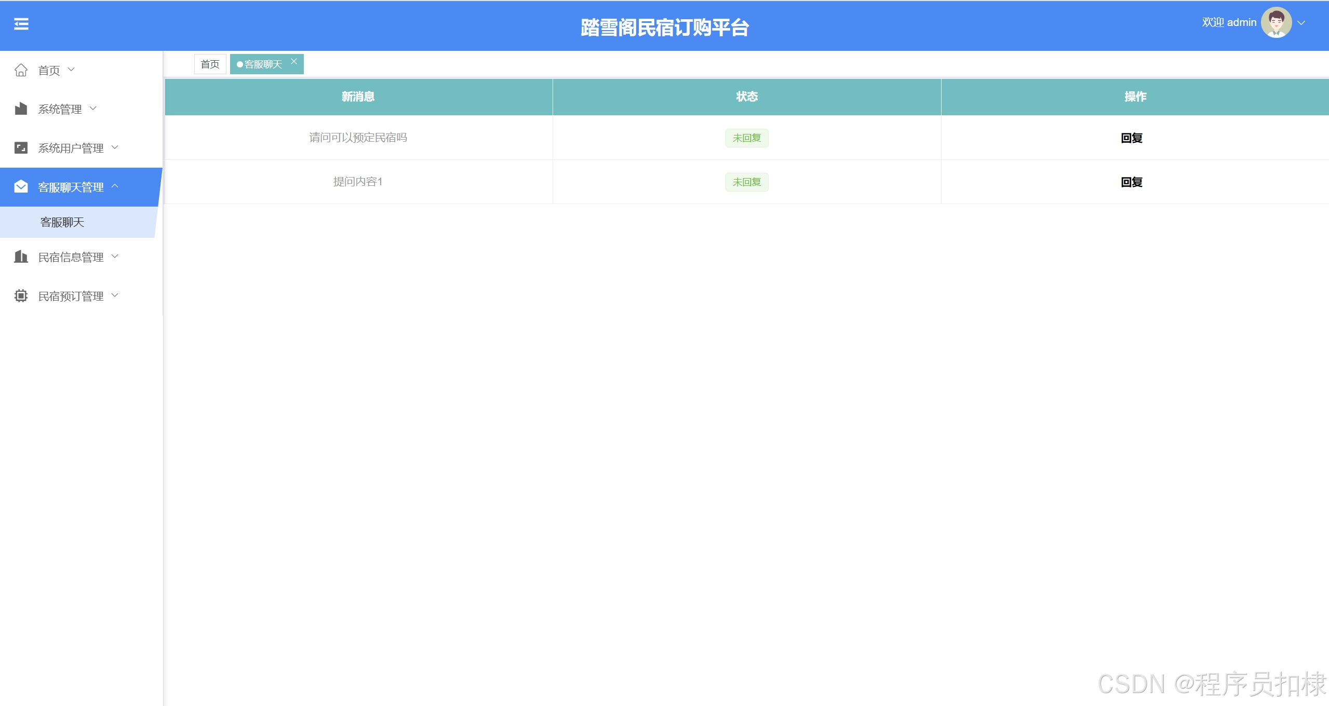Reply to 请问可以预定民宿吗 message
The width and height of the screenshot is (1329, 706).
coord(1131,138)
